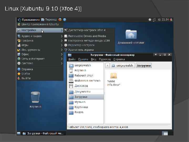Click Загрузки taskbar button in bottom panel
189x142 pixels.
44,133
